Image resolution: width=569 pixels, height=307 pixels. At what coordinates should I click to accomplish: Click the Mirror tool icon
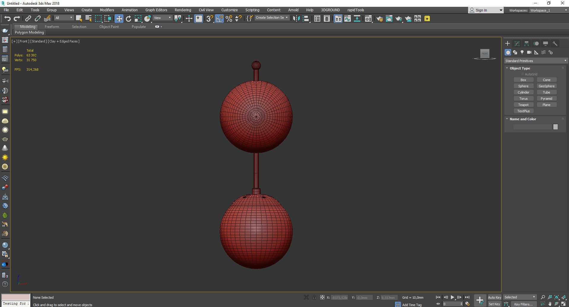point(296,19)
